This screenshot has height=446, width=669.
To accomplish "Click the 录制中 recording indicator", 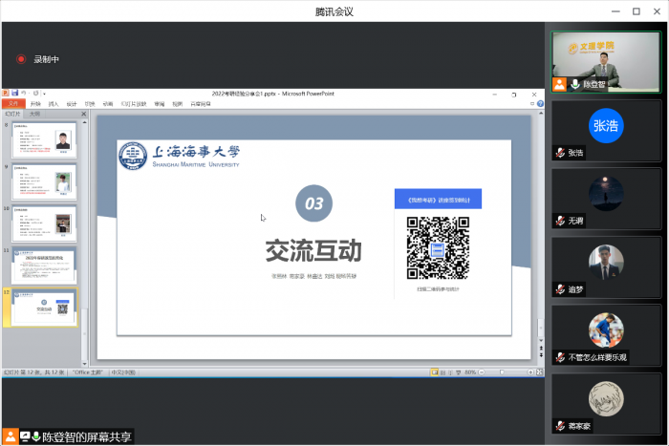I will [38, 59].
